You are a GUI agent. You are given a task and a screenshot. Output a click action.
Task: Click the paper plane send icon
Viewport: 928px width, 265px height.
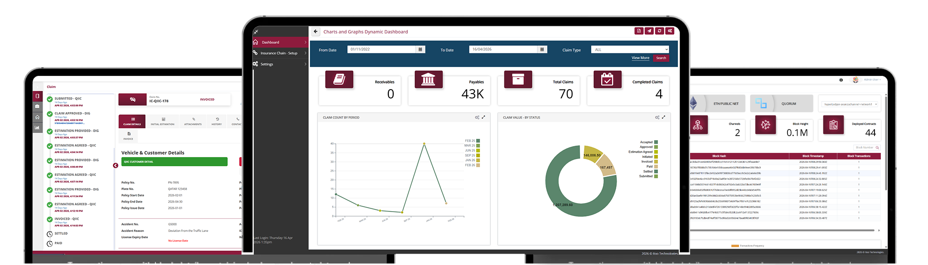[649, 31]
